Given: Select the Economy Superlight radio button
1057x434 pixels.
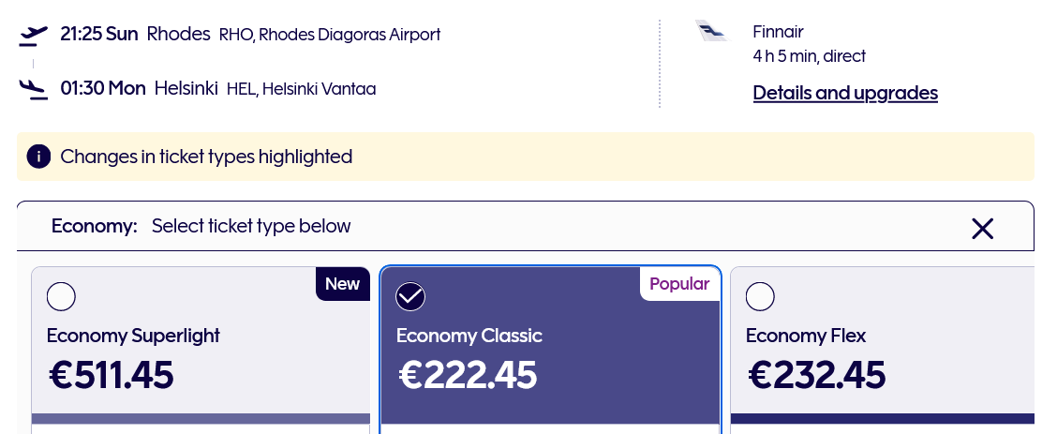Looking at the screenshot, I should pyautogui.click(x=61, y=296).
